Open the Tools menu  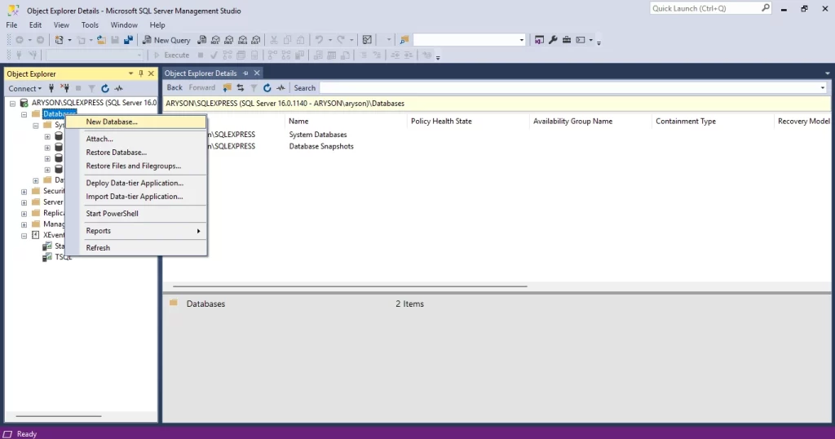90,25
